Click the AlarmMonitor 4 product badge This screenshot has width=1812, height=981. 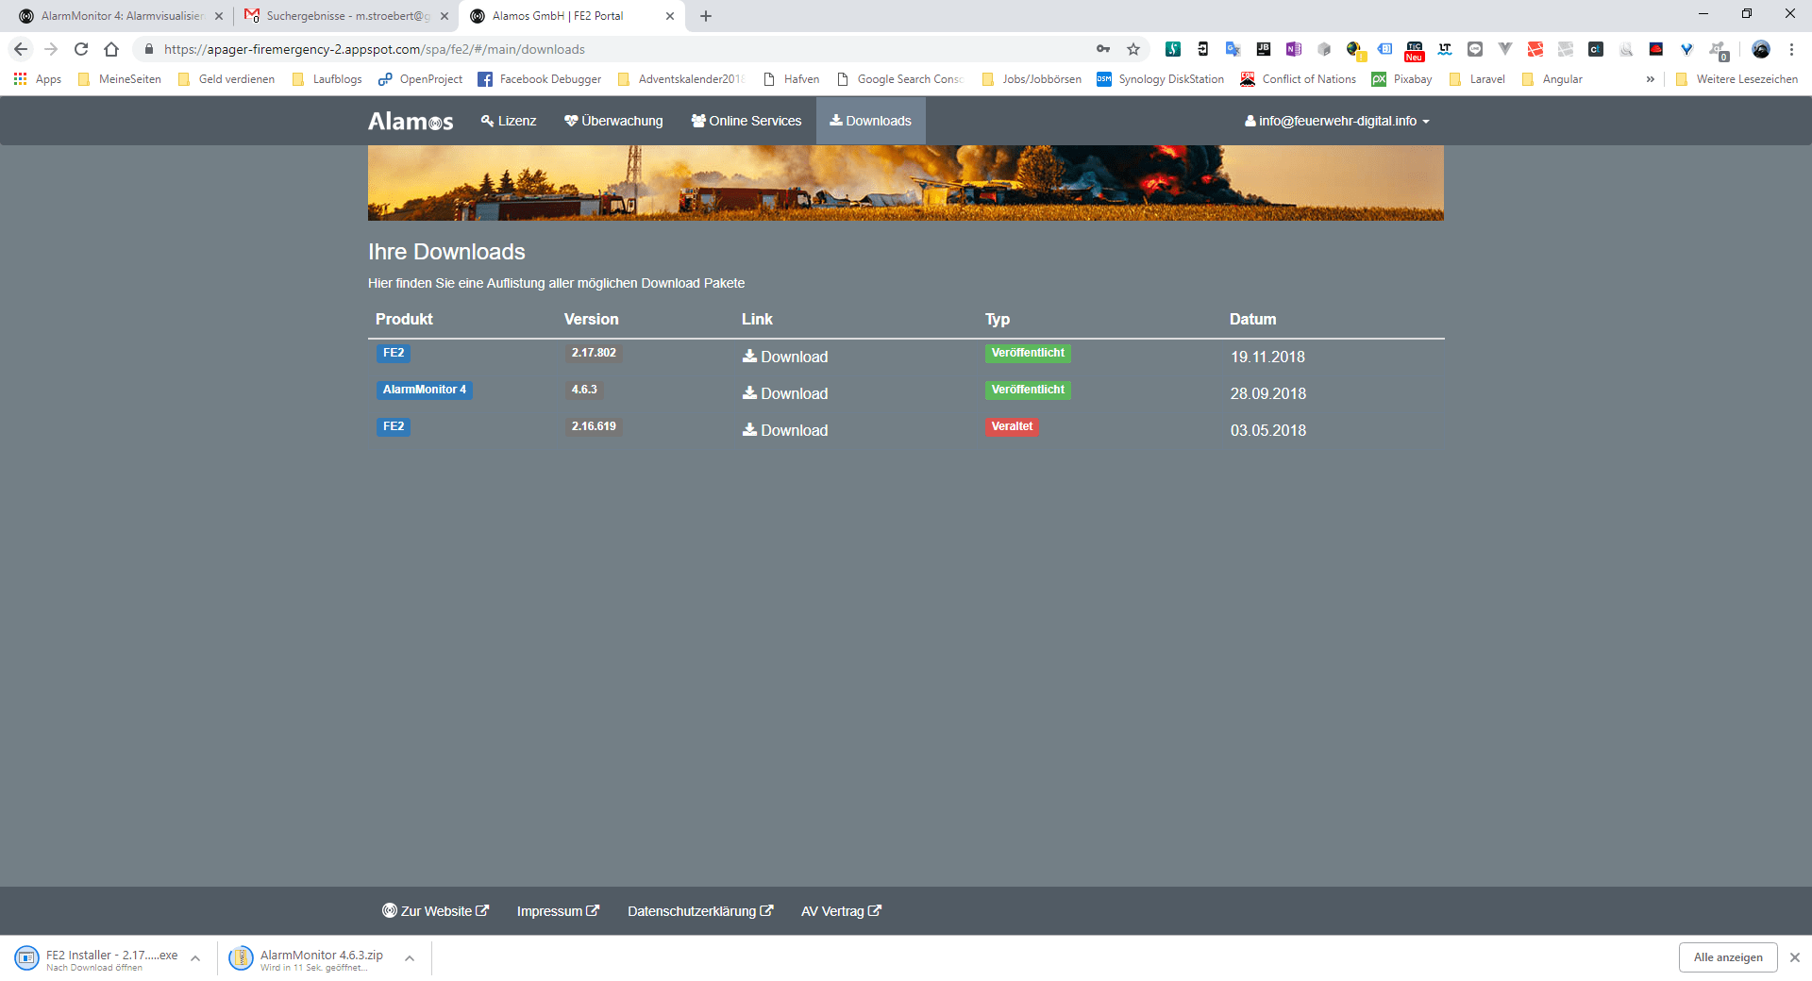point(425,390)
